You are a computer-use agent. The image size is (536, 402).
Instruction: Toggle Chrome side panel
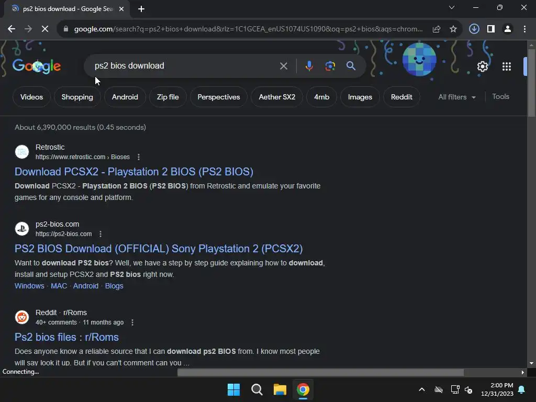click(x=491, y=29)
